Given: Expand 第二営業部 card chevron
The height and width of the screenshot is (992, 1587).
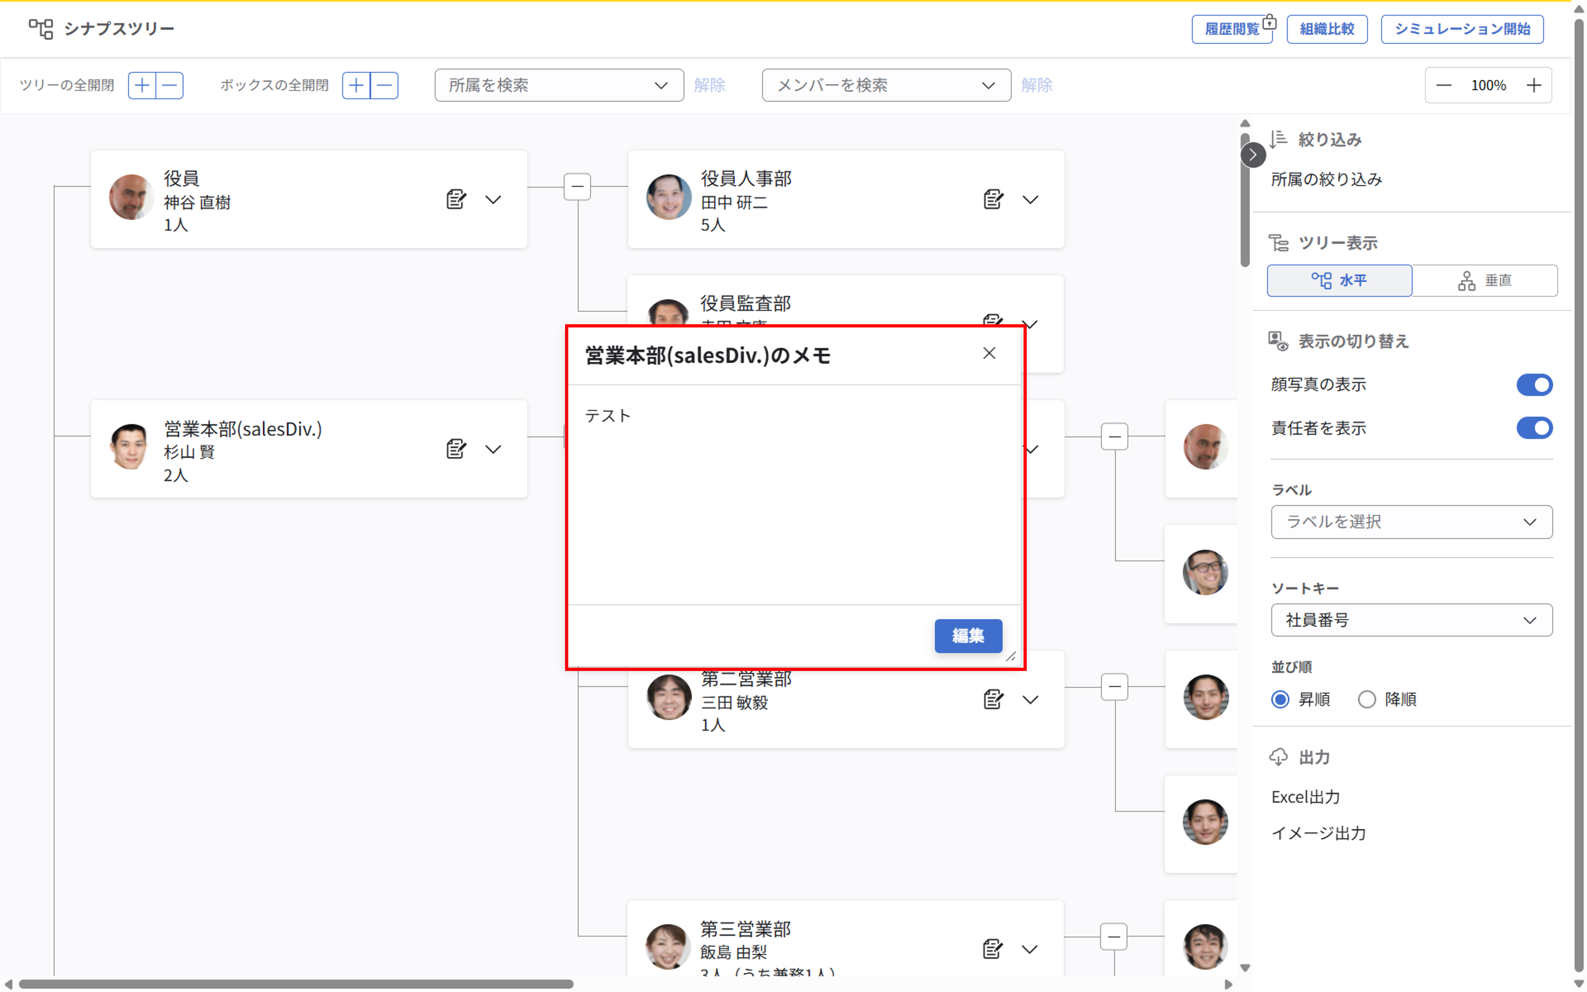Looking at the screenshot, I should pyautogui.click(x=1030, y=700).
